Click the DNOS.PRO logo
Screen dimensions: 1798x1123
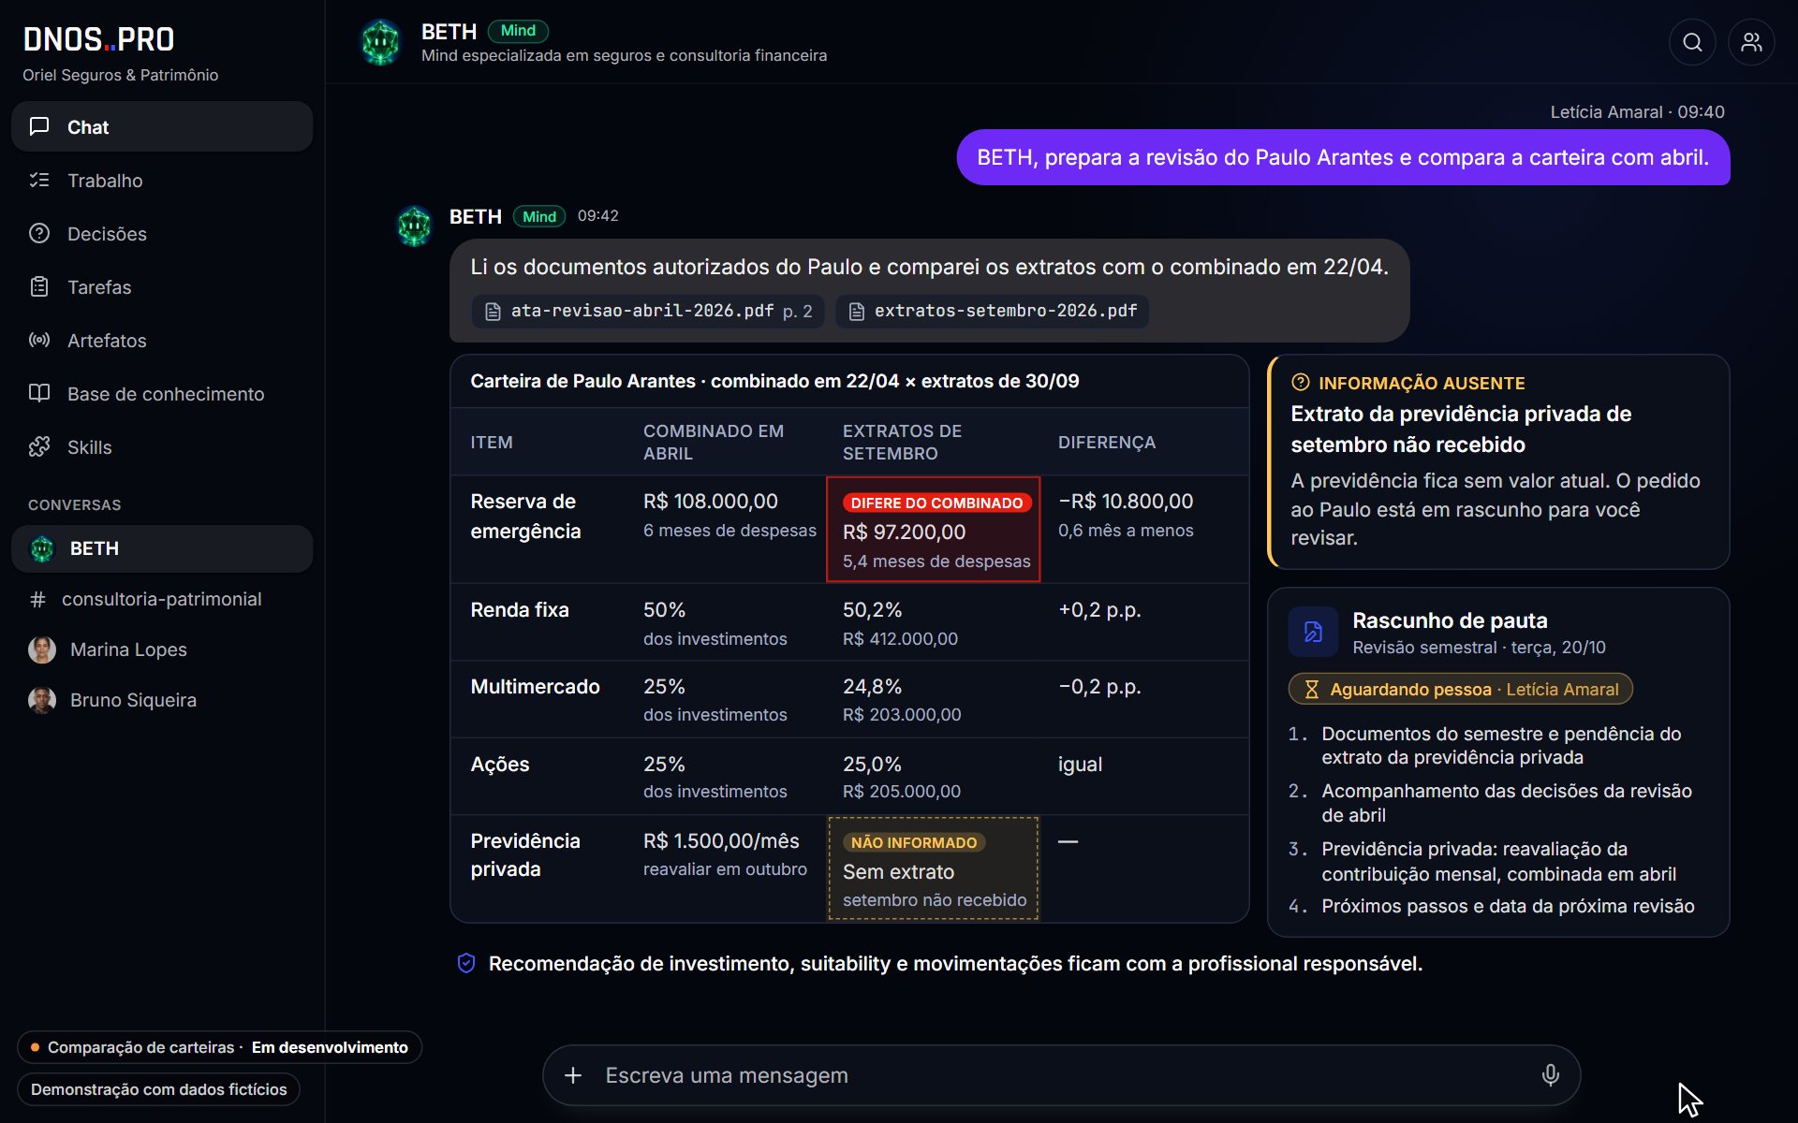98,39
